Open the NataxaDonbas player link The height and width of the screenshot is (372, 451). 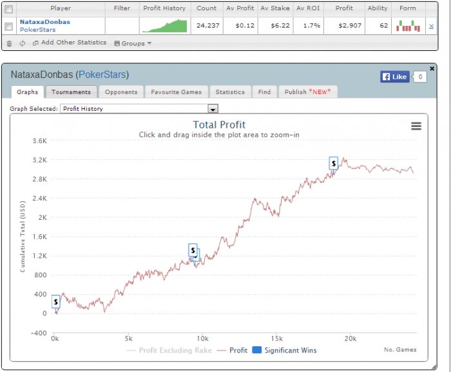tap(45, 22)
